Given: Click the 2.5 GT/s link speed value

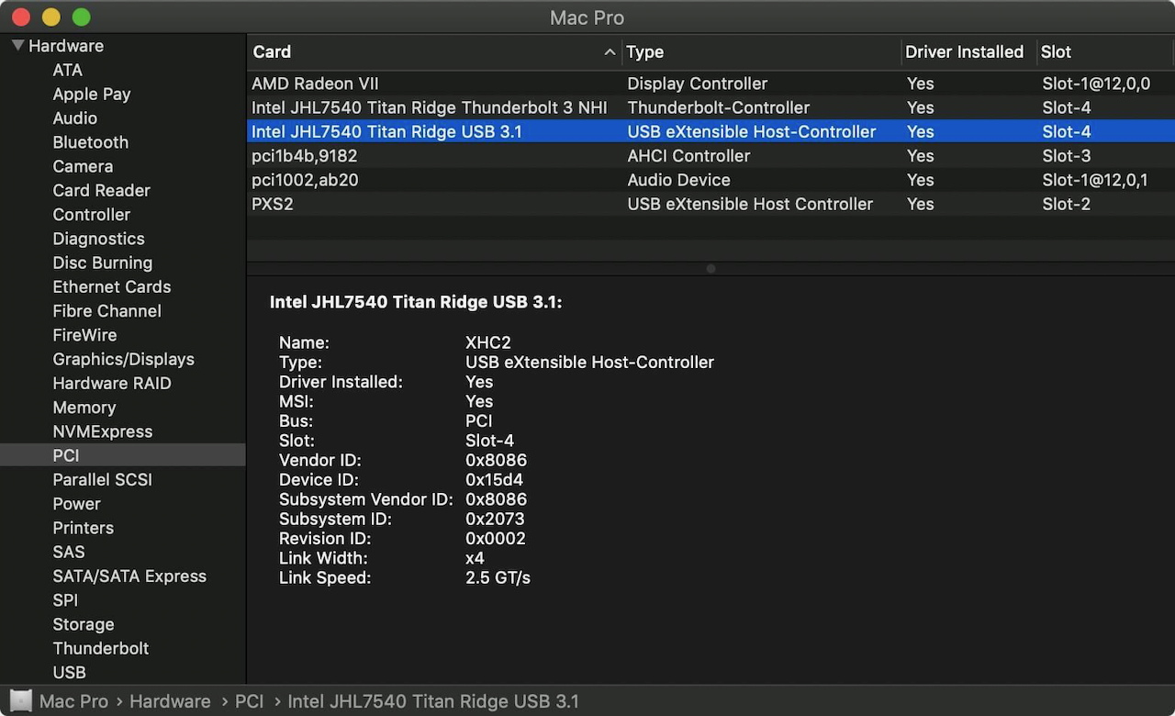Looking at the screenshot, I should (498, 577).
